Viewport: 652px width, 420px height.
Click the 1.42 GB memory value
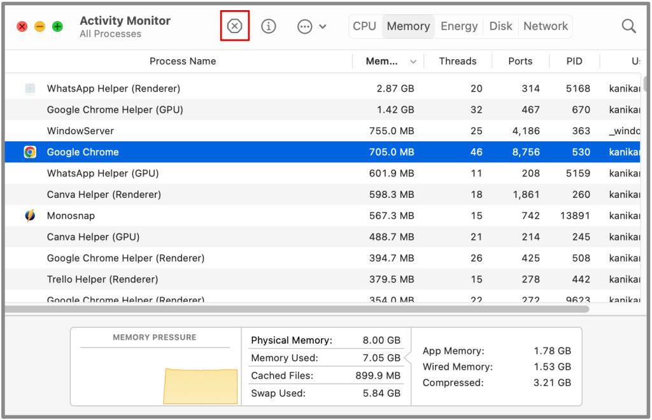pyautogui.click(x=395, y=109)
